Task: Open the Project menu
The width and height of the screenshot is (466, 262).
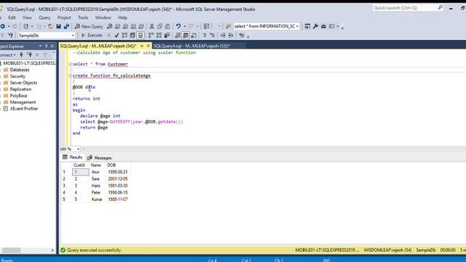Action: 64,17
